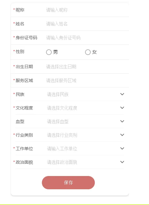149x205 pixels.
Task: Open the 请选择服务区域 picker field
Action: pos(87,80)
